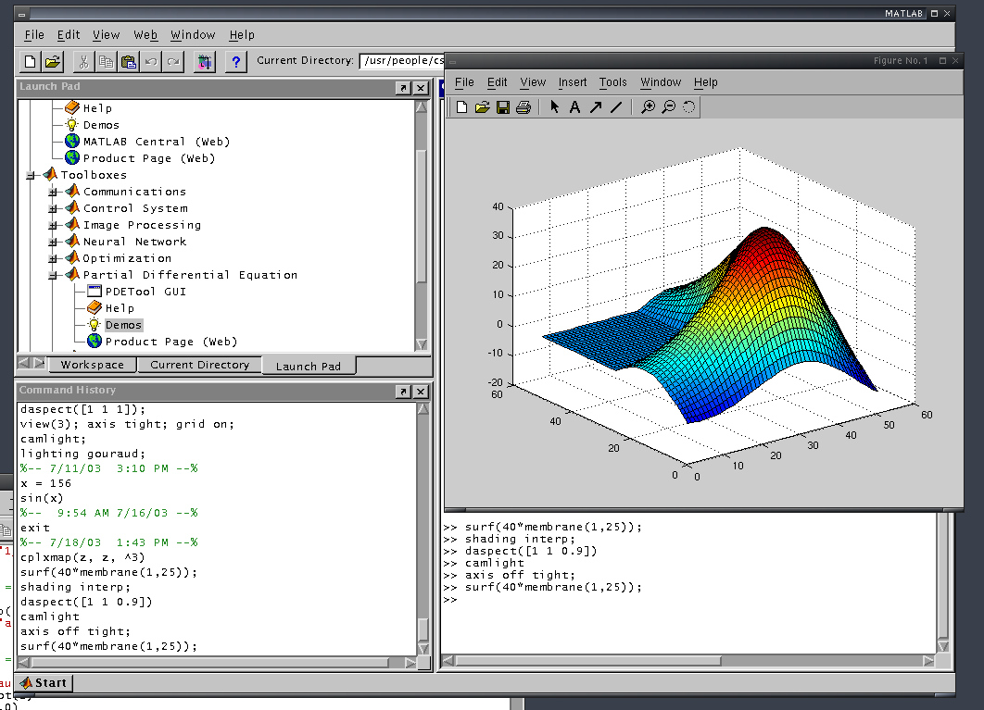The width and height of the screenshot is (984, 710).
Task: Expand the Optimization toolbox node
Action: tap(53, 258)
